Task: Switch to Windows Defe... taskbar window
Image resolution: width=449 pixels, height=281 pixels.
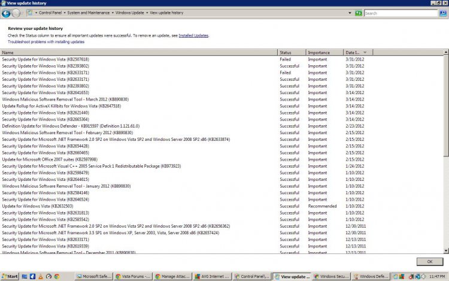Action: point(371,276)
